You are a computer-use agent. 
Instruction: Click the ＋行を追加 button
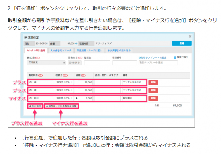click(35, 106)
